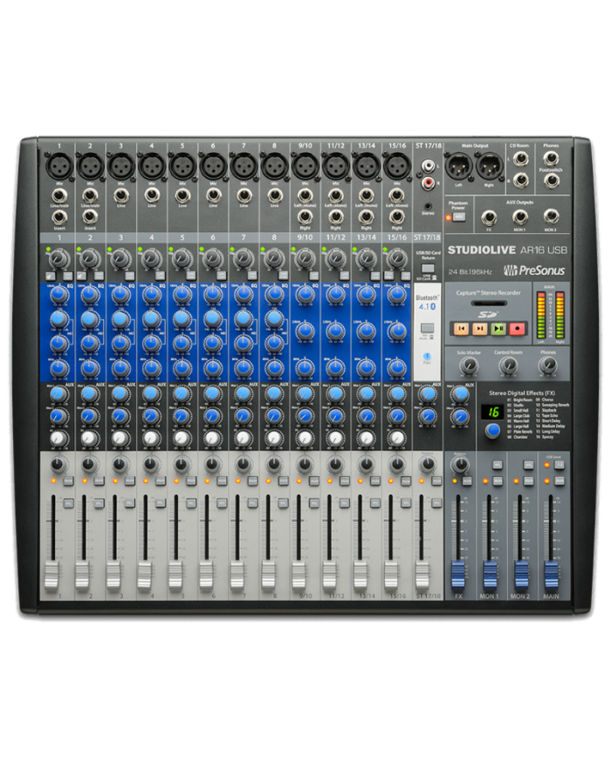The width and height of the screenshot is (611, 758).
Task: Click channel 5 XLR mic input
Action: (x=182, y=167)
